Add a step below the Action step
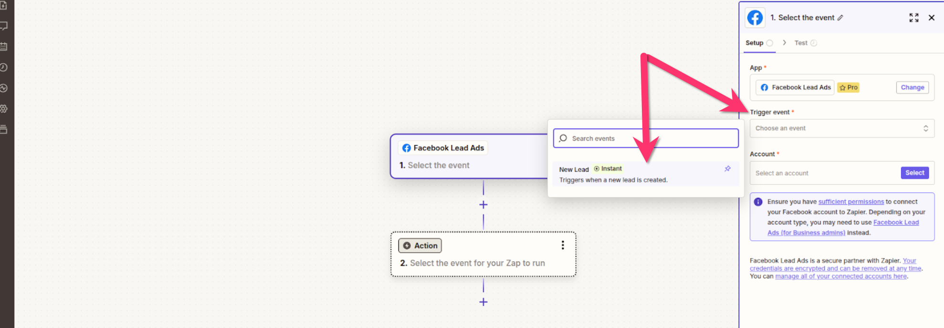This screenshot has height=328, width=944. [483, 302]
